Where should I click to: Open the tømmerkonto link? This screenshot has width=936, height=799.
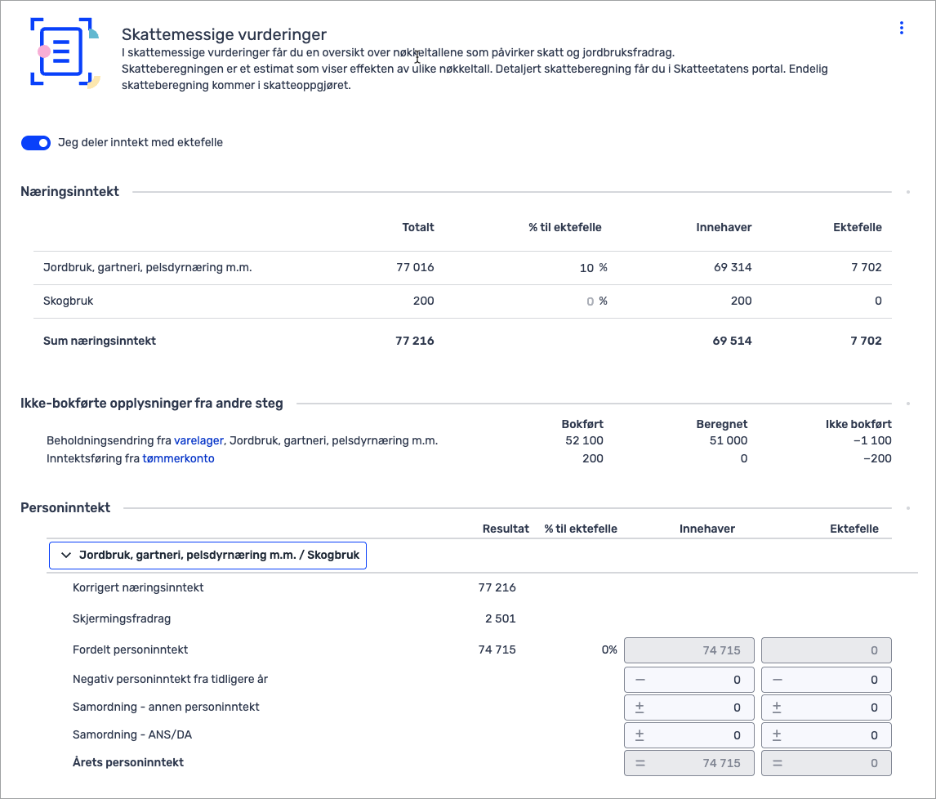pyautogui.click(x=178, y=459)
